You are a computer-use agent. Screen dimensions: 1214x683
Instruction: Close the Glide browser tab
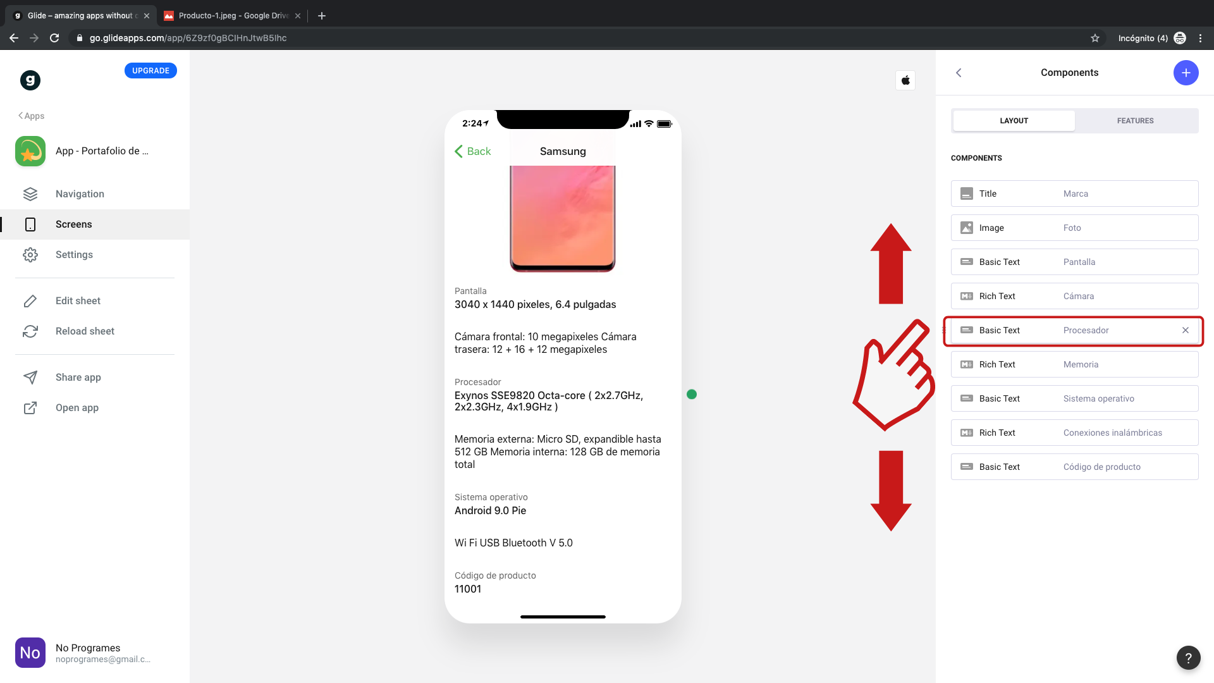pyautogui.click(x=147, y=16)
